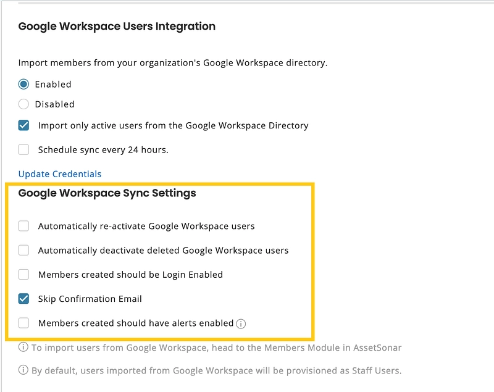Click the 'Skip Confirmation Email' label text
Viewport: 494px width, 392px height.
point(90,299)
